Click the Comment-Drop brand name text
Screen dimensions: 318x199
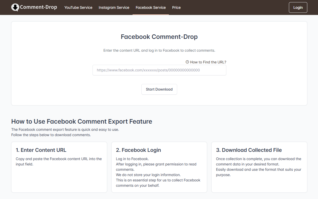pos(38,7)
